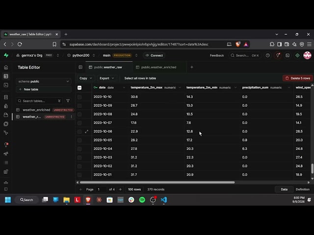314x235 pixels.
Task: Check row 2023-10-09 checkbox
Action: pos(79,106)
